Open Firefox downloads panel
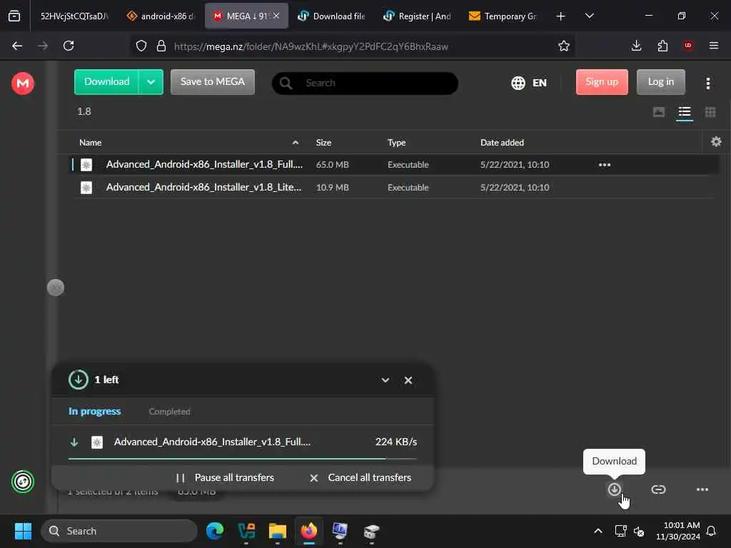 click(x=636, y=46)
